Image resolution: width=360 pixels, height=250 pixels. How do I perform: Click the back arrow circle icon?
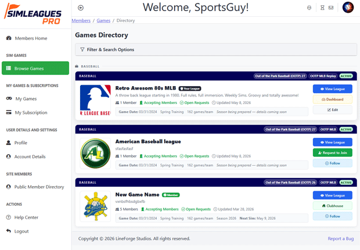point(81,8)
